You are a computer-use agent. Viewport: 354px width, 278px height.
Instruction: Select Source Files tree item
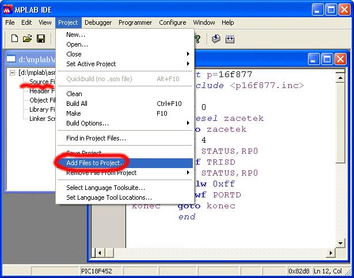point(42,82)
